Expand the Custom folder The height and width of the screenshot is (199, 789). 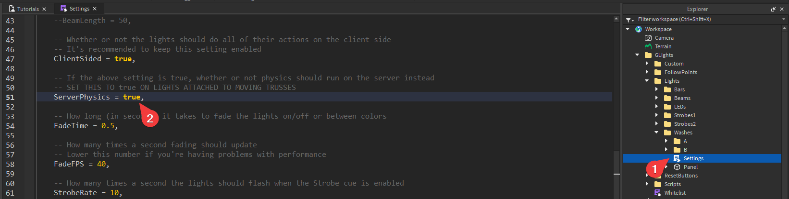tap(647, 64)
